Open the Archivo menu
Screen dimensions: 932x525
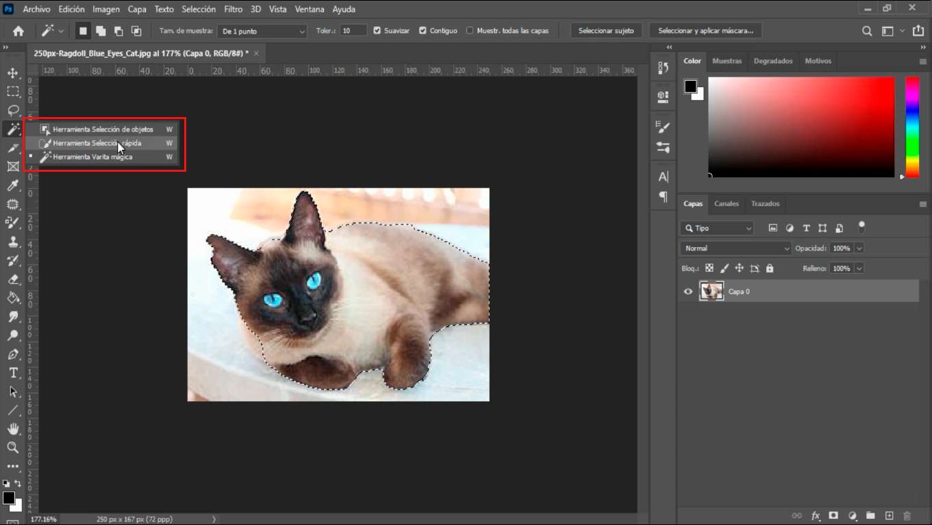pos(36,9)
